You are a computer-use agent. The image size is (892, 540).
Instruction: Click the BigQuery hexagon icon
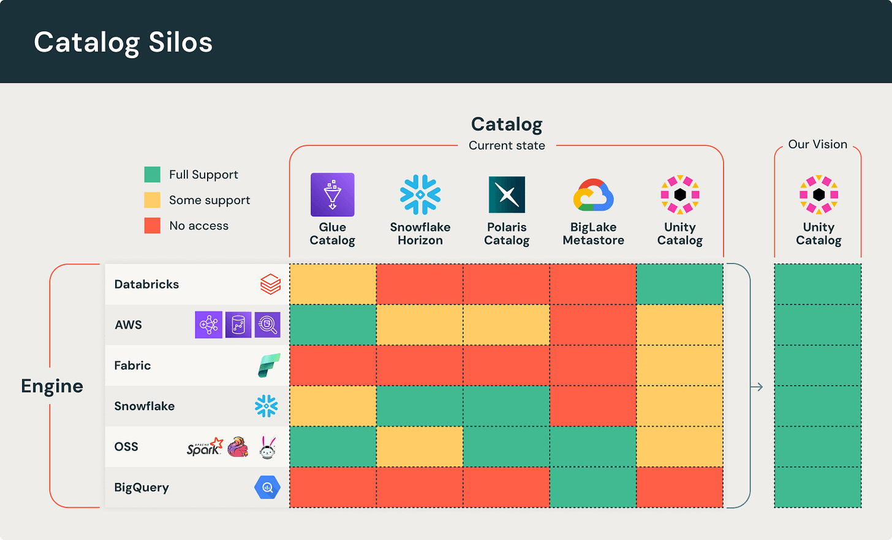[267, 487]
